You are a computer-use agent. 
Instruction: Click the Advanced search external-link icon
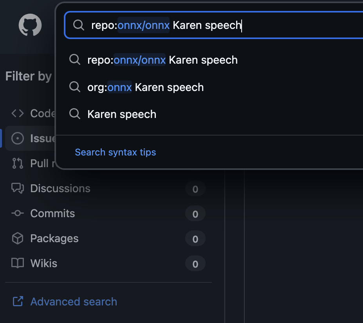[x=18, y=302]
